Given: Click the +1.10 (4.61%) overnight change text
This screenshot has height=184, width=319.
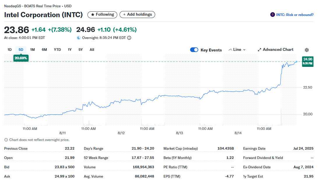Looking at the screenshot, I should [117, 30].
